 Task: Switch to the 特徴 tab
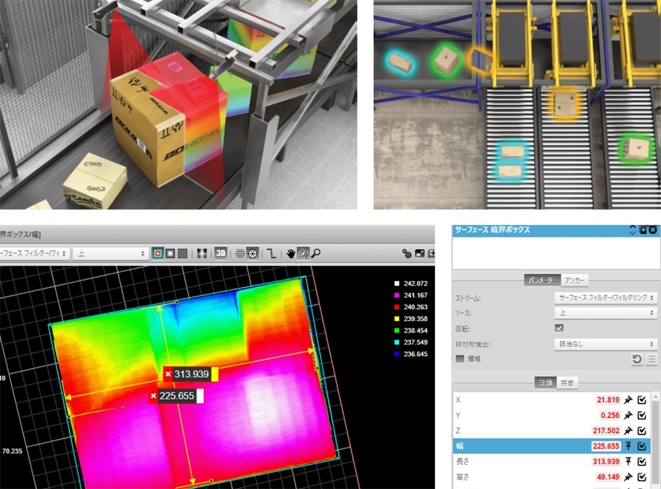[x=567, y=383]
